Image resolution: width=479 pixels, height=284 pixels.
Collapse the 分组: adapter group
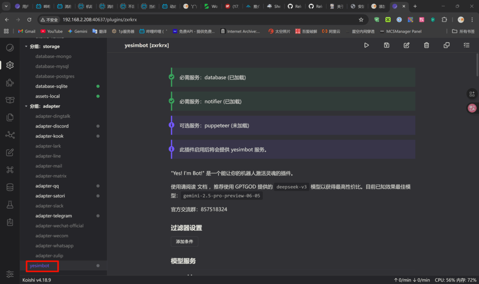point(26,106)
